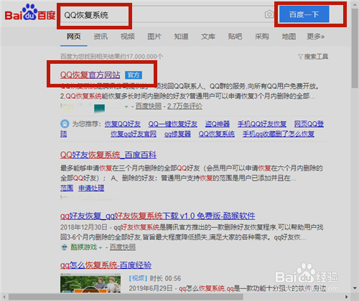Click horizontal scrollbar thumb
Image resolution: width=359 pixels, height=301 pixels.
(x=126, y=297)
